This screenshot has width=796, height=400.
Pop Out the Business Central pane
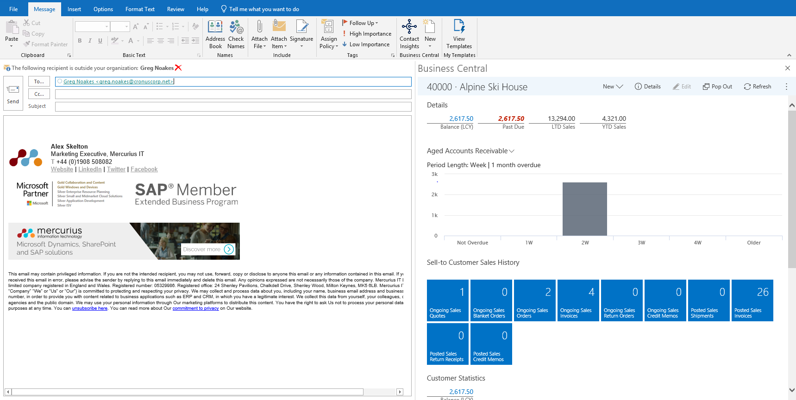717,87
